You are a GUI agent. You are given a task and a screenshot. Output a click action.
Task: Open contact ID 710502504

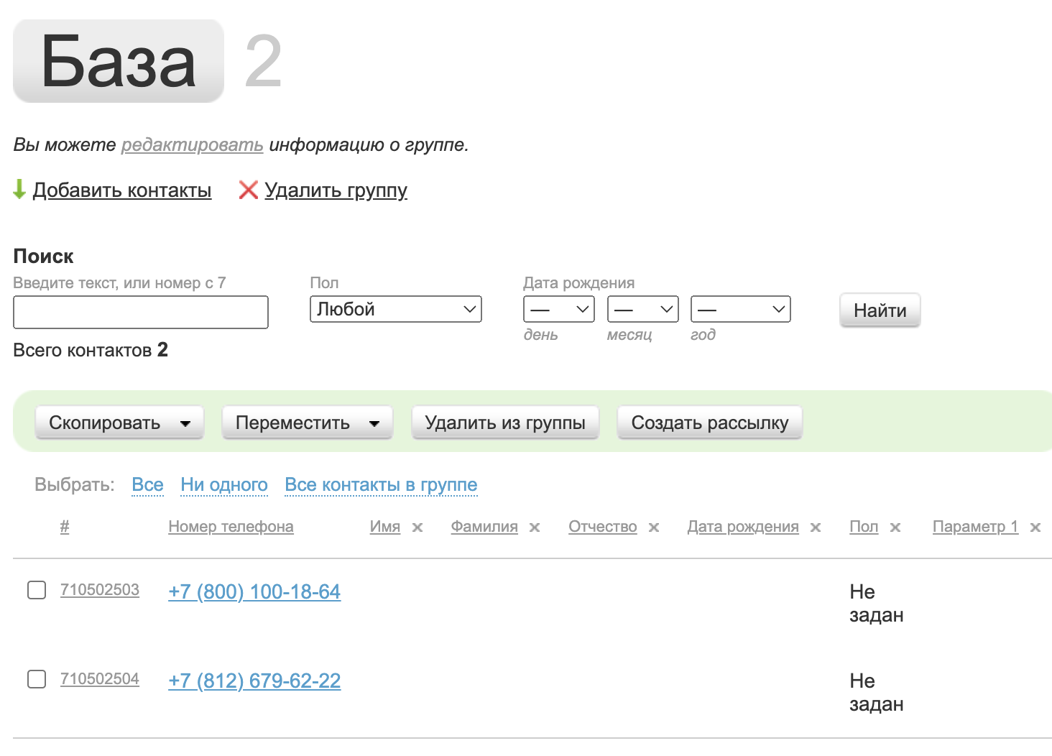coord(100,679)
